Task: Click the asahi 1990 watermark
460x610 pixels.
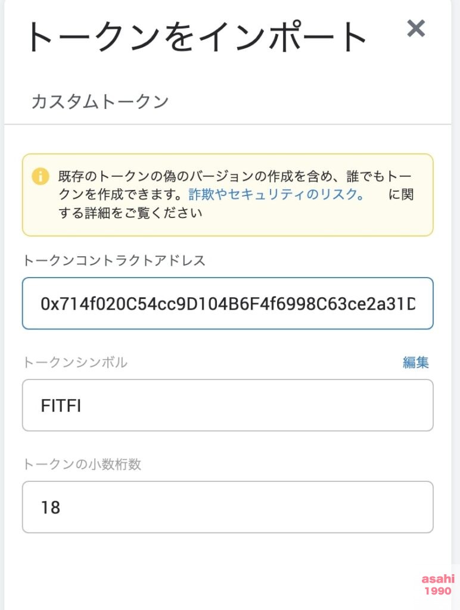Action: pos(438,584)
